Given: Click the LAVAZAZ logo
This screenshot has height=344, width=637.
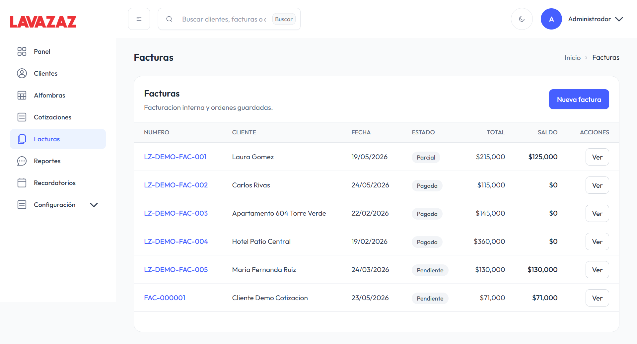Looking at the screenshot, I should click(x=43, y=22).
